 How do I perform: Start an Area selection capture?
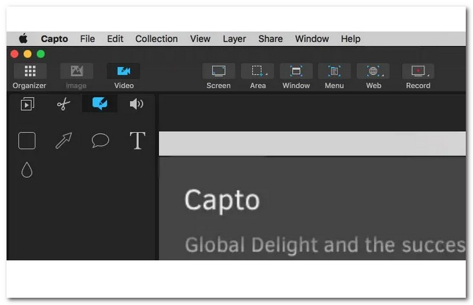click(x=257, y=72)
